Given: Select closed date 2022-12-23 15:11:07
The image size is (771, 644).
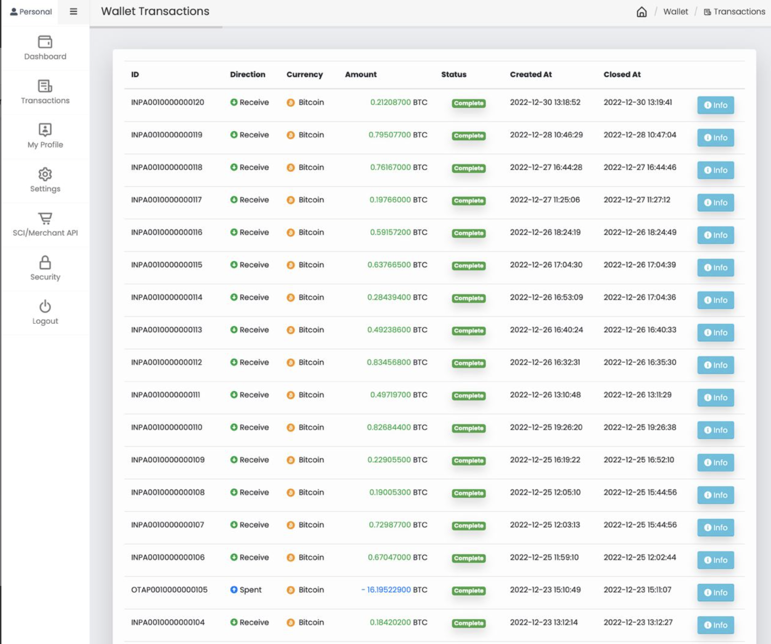Looking at the screenshot, I should pyautogui.click(x=637, y=590).
